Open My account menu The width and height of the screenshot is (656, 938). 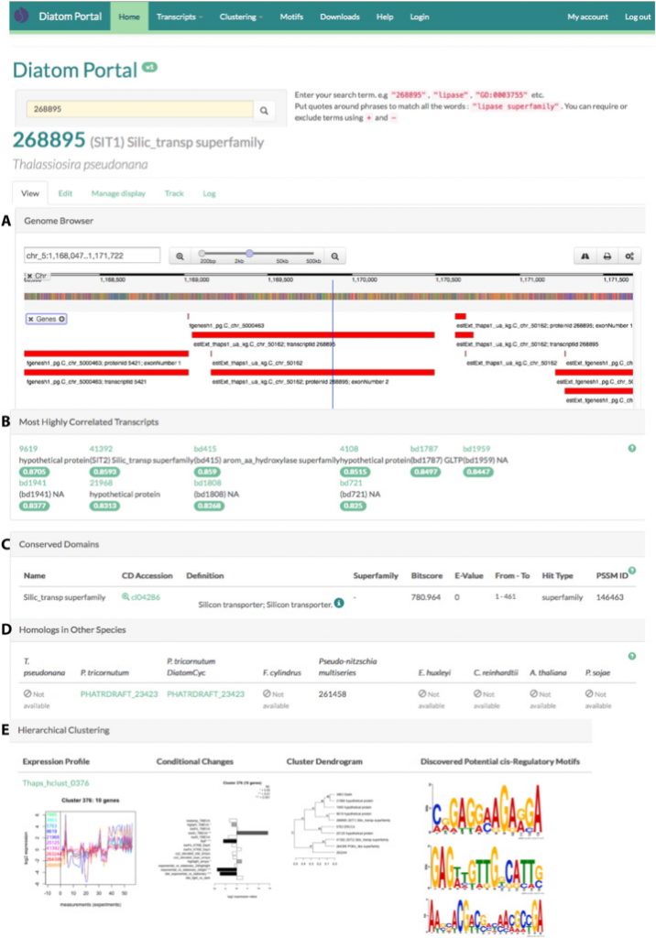pyautogui.click(x=587, y=17)
